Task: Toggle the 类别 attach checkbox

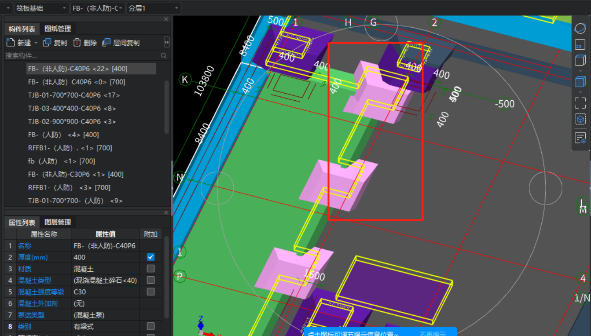Action: point(151,326)
